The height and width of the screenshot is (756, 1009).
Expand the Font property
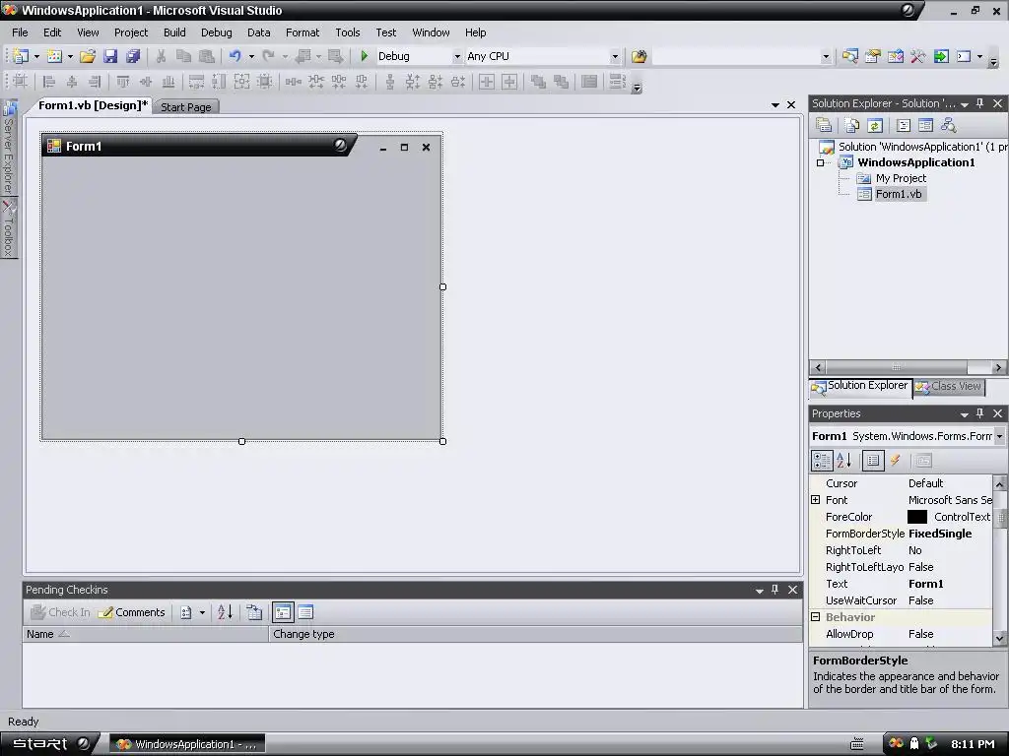click(x=815, y=499)
